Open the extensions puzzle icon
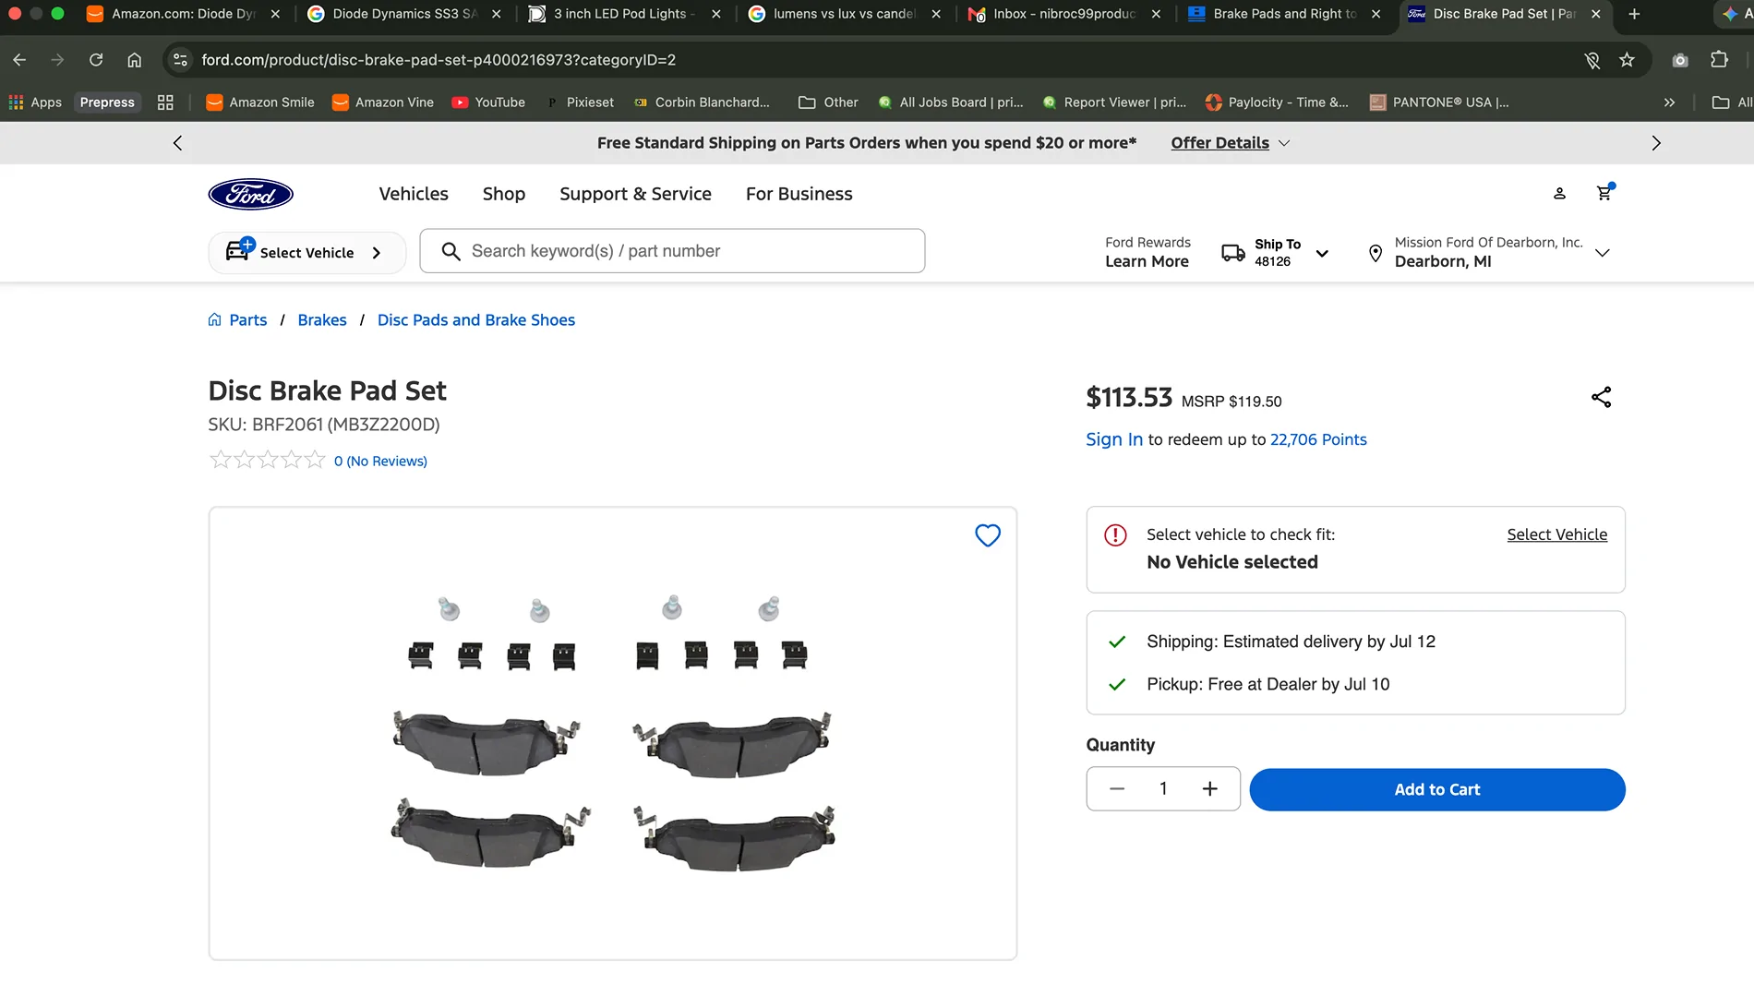This screenshot has width=1754, height=984. tap(1719, 60)
